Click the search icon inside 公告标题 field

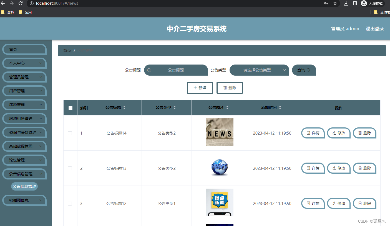pos(149,70)
